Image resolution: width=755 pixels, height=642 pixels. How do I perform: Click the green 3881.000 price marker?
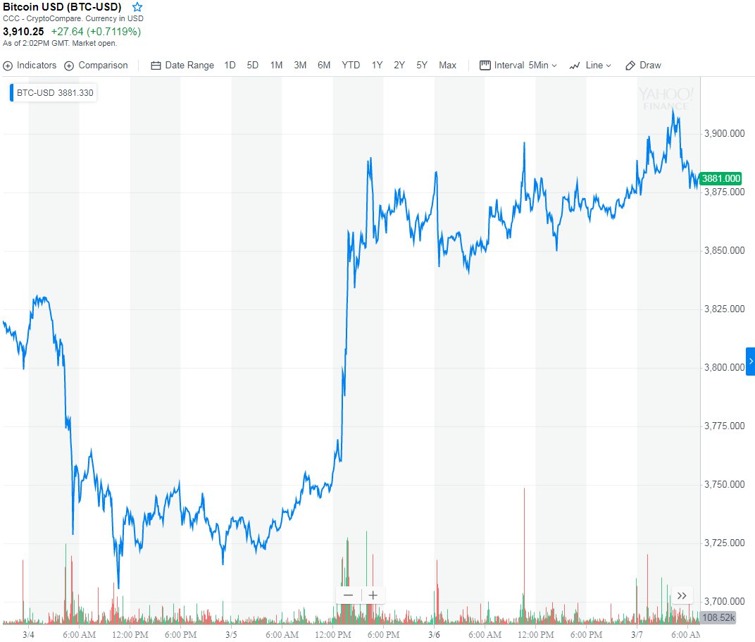(x=720, y=178)
